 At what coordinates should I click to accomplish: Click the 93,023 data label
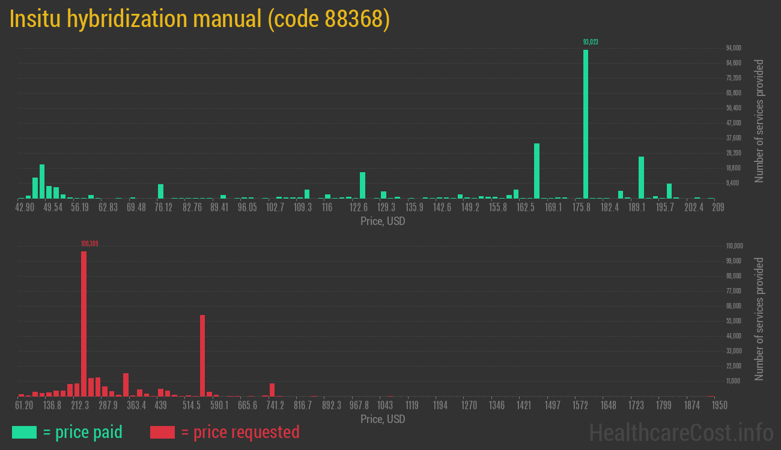click(x=591, y=42)
